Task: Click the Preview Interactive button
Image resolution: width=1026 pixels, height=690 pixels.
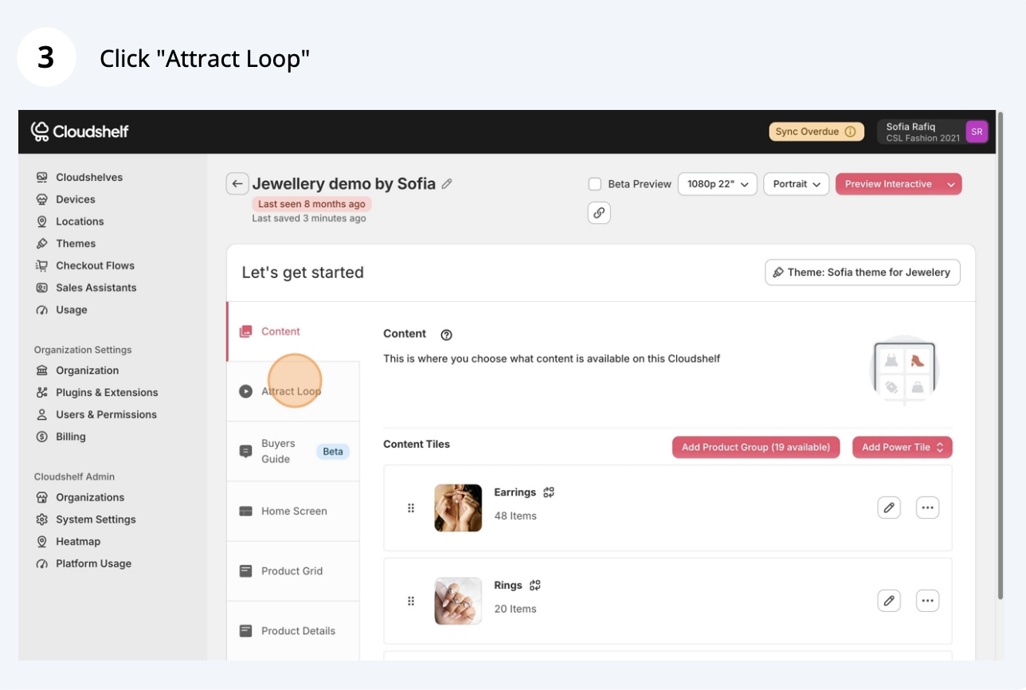Action: tap(888, 184)
